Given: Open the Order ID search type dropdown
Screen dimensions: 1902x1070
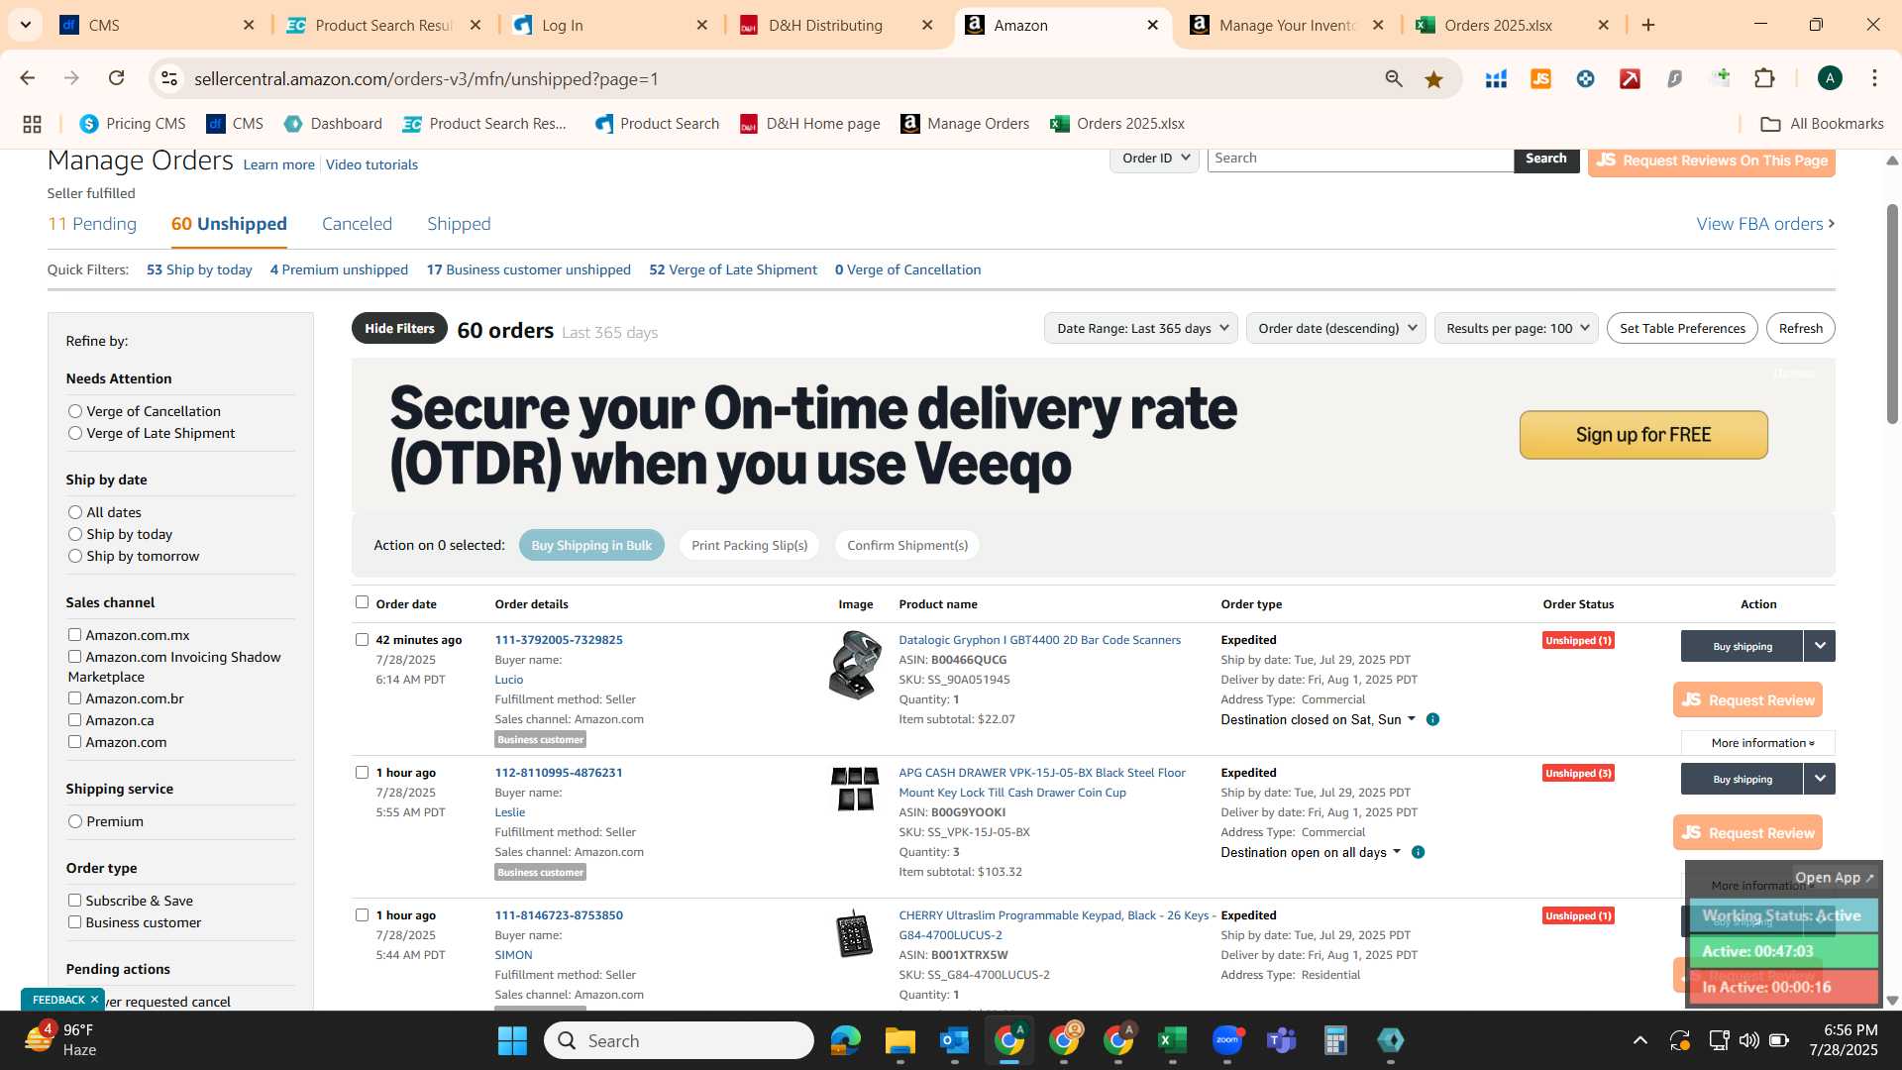Looking at the screenshot, I should pyautogui.click(x=1155, y=159).
